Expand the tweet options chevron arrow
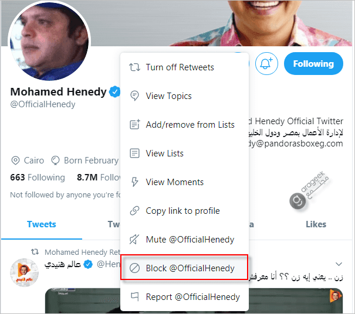355x314 pixels. point(339,264)
